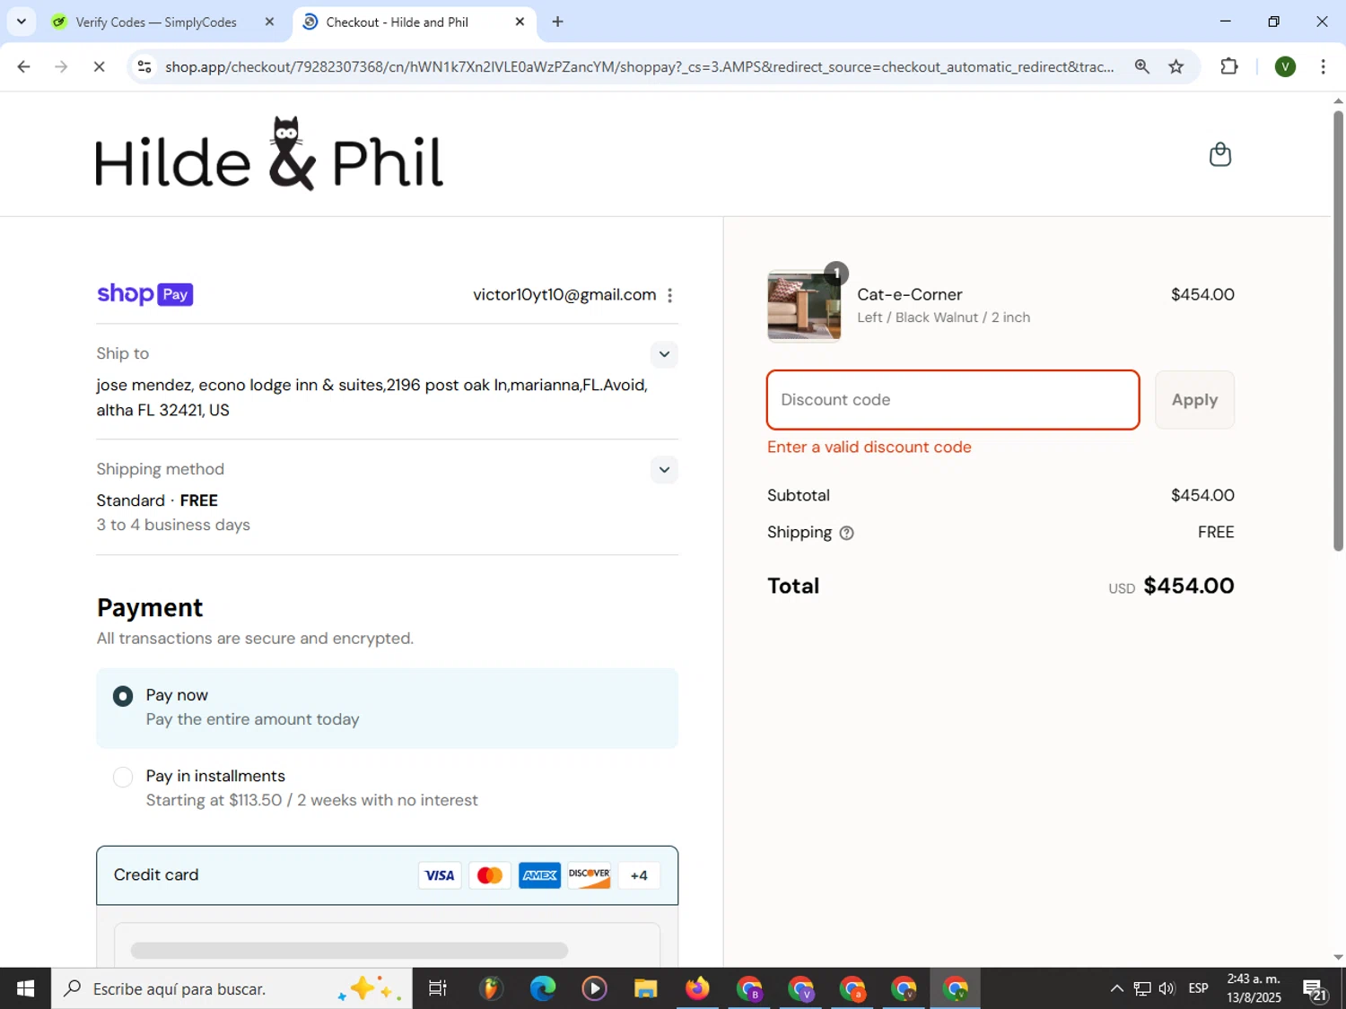Switch to the Checkout - Hilde and Phil tab
The image size is (1346, 1009).
point(414,22)
